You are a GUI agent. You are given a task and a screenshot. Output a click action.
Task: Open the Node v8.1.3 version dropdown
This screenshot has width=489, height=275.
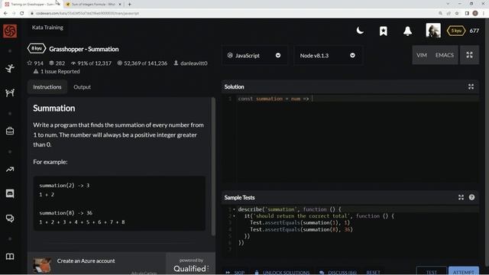tap(328, 56)
